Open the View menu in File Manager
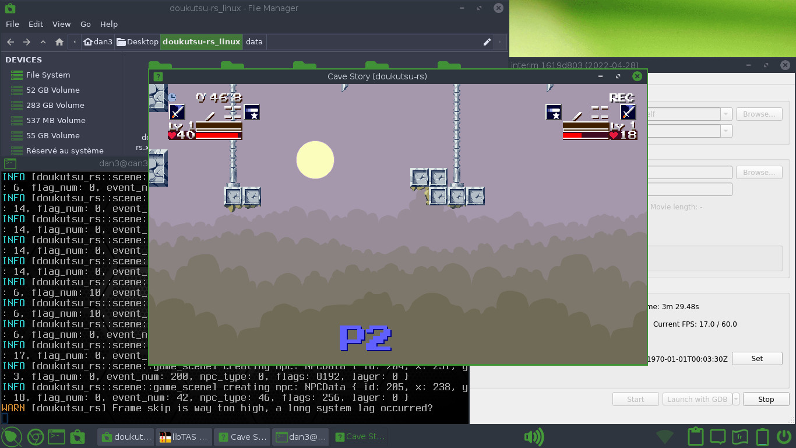The height and width of the screenshot is (448, 796). 62,24
